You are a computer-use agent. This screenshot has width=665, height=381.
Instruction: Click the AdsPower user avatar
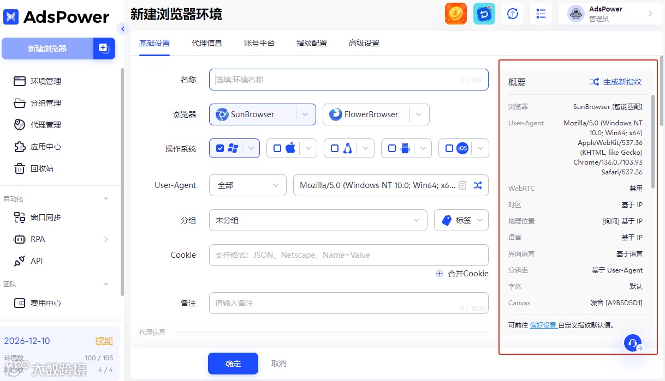pyautogui.click(x=576, y=14)
